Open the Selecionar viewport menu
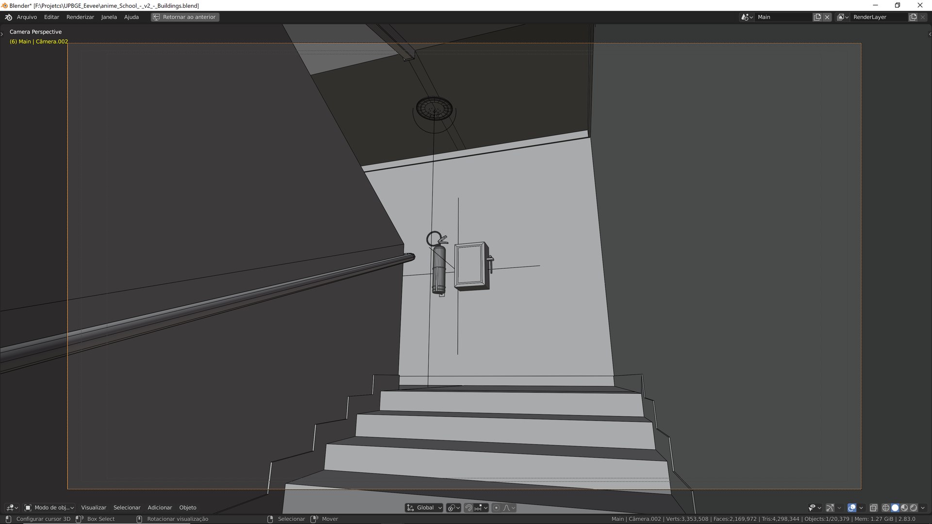Viewport: 932px width, 524px height. click(x=127, y=508)
